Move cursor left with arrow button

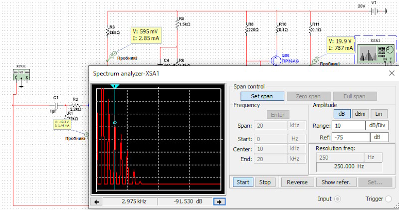click(x=97, y=202)
